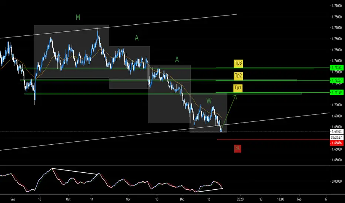Click the 1.68000 price axis level
This screenshot has width=345, height=203.
[336, 127]
